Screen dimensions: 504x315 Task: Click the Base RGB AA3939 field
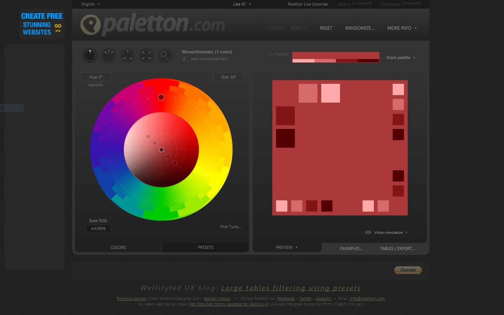98,228
